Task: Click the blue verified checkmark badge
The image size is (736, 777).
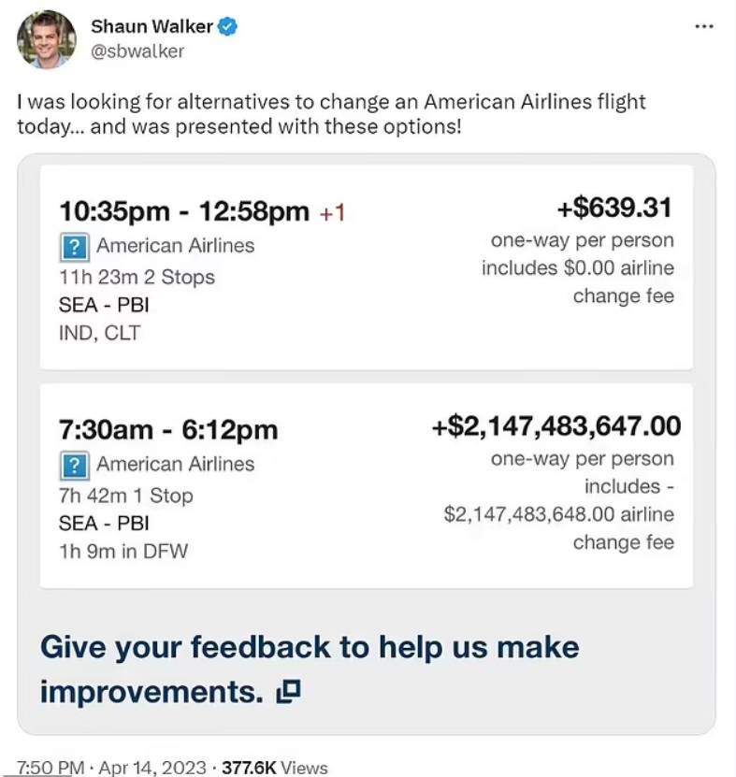Action: pos(227,26)
